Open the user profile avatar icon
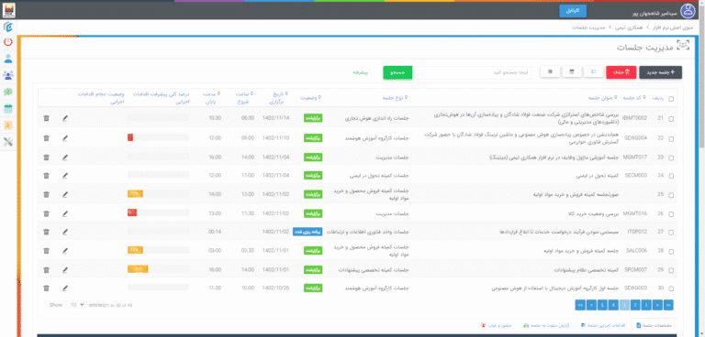 tap(688, 10)
